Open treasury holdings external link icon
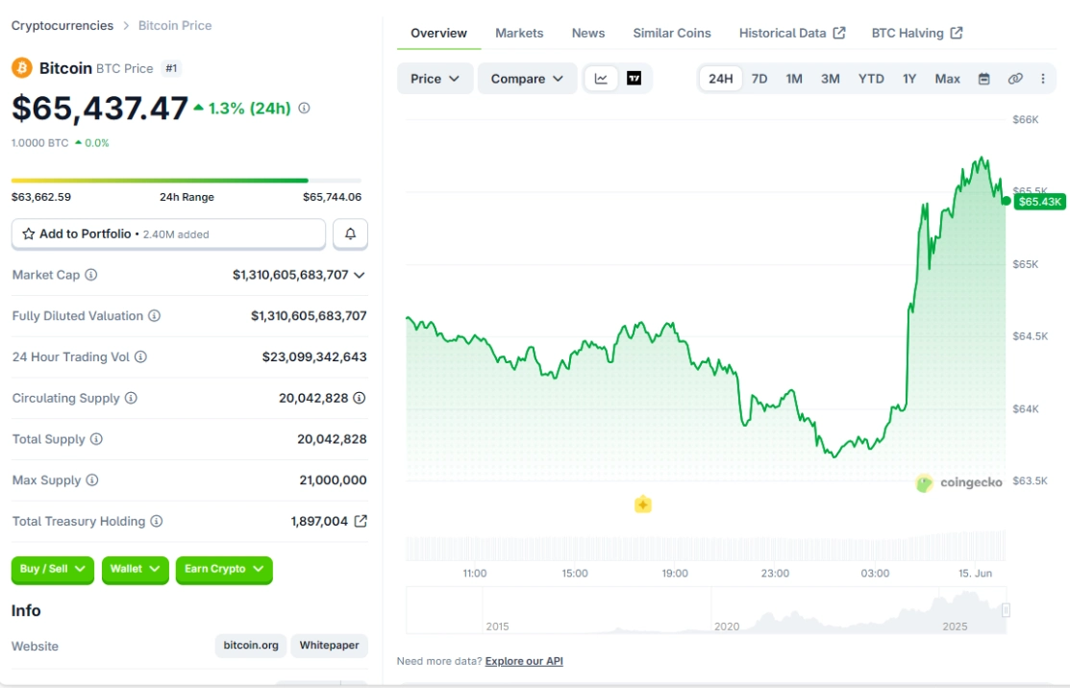Image resolution: width=1070 pixels, height=688 pixels. (361, 521)
